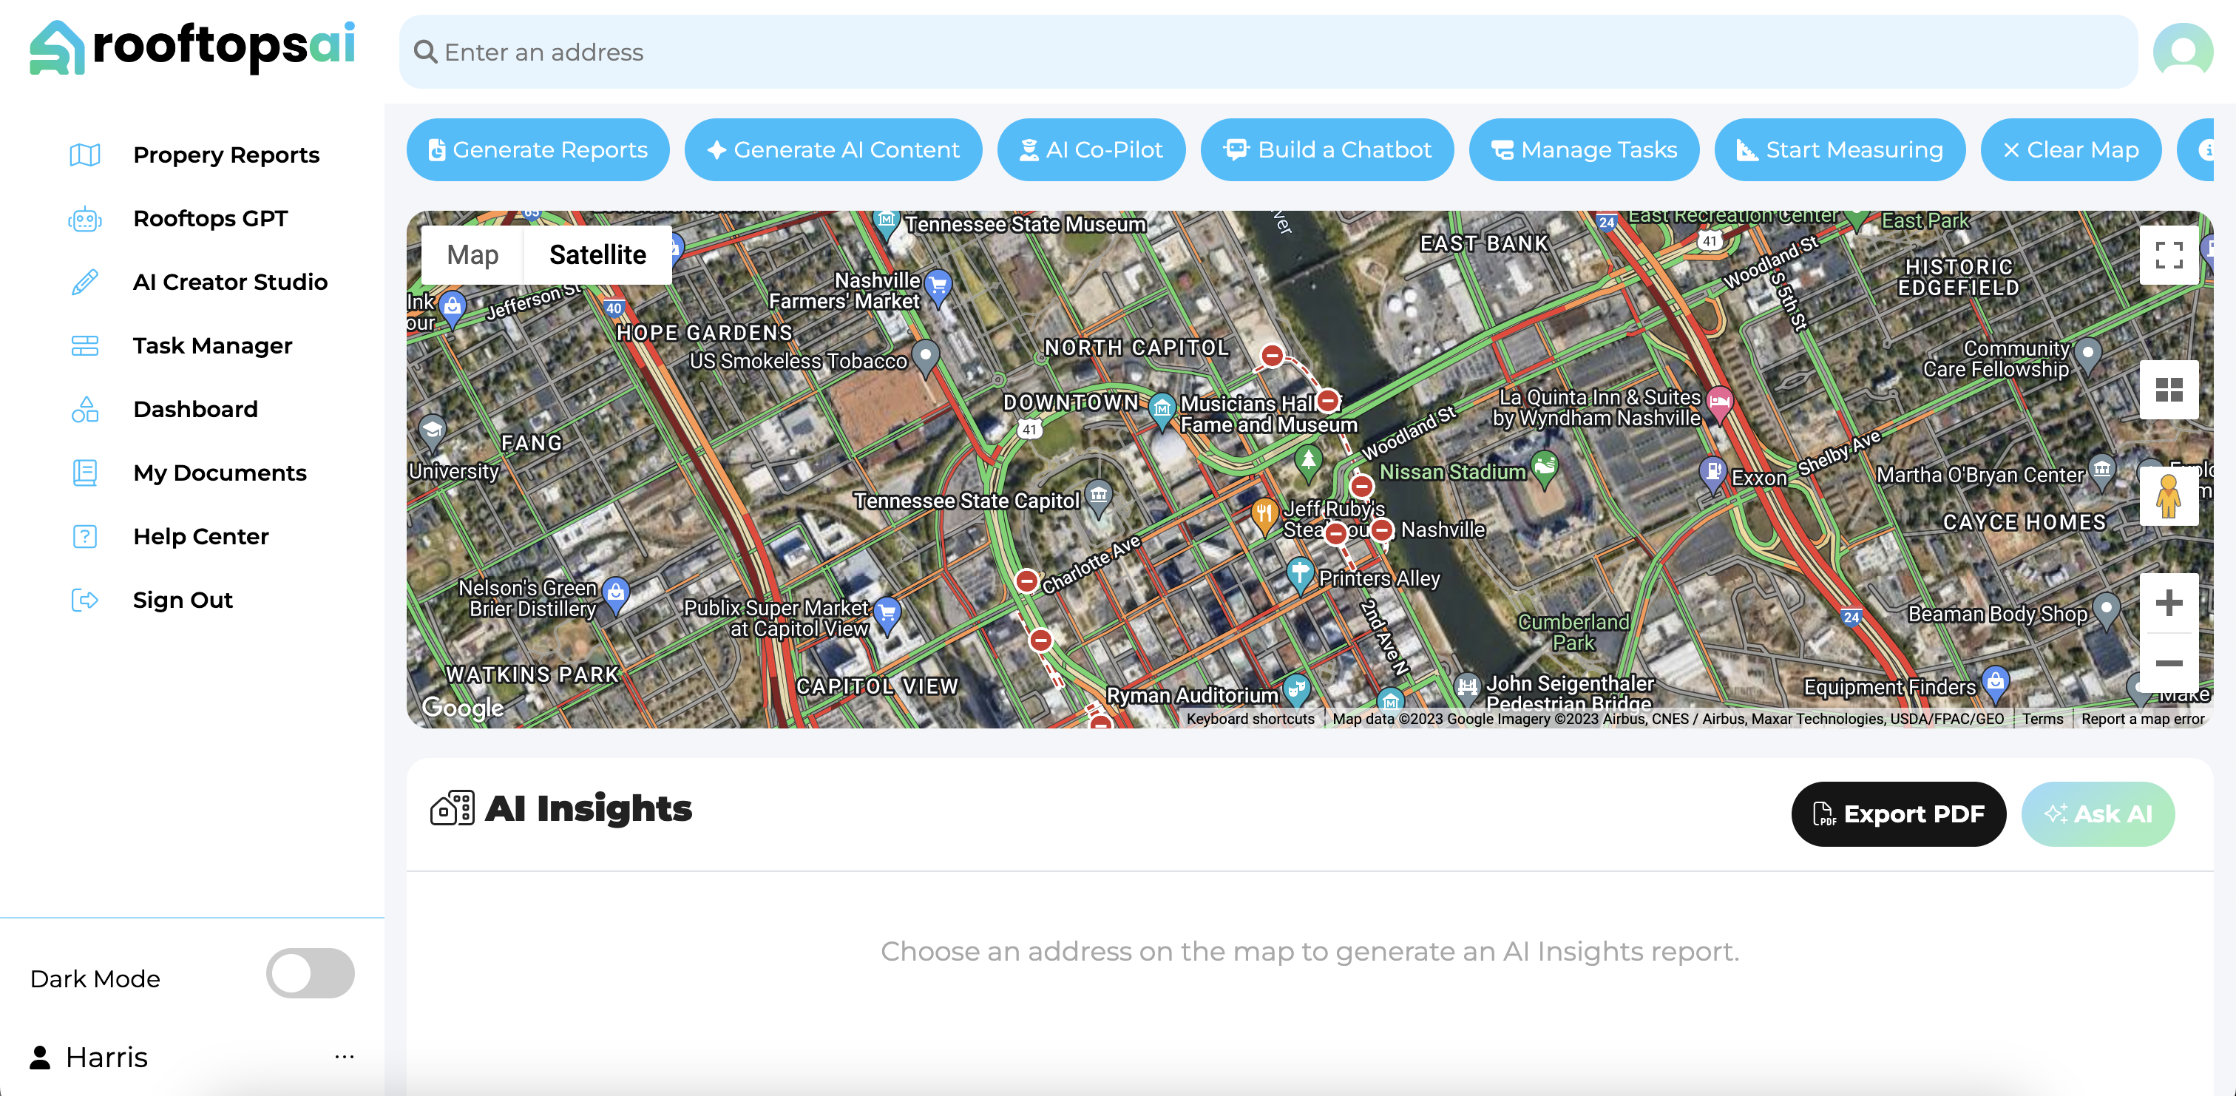Zoom out on the map

click(2168, 663)
